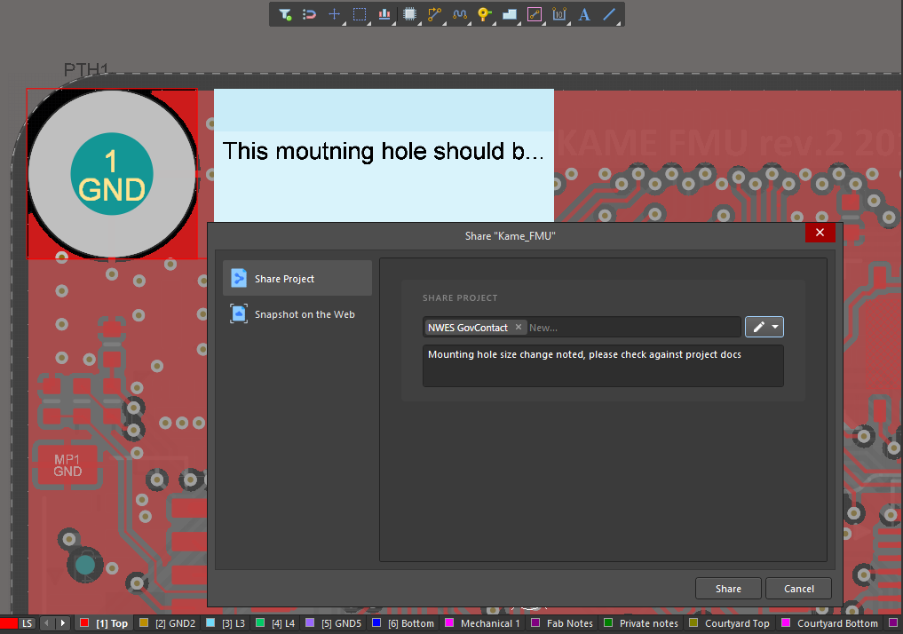Click the pencil permission icon
This screenshot has height=634, width=903.
(x=758, y=327)
